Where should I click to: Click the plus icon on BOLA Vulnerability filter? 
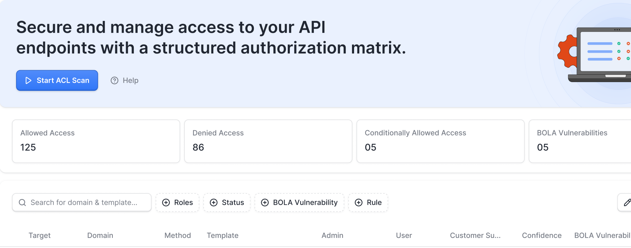264,202
